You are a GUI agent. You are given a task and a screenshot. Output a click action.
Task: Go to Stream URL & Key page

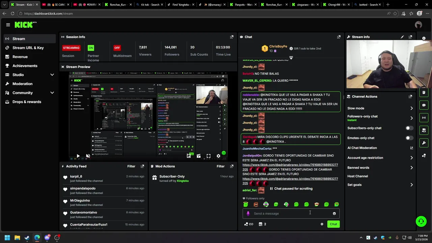(x=30, y=48)
